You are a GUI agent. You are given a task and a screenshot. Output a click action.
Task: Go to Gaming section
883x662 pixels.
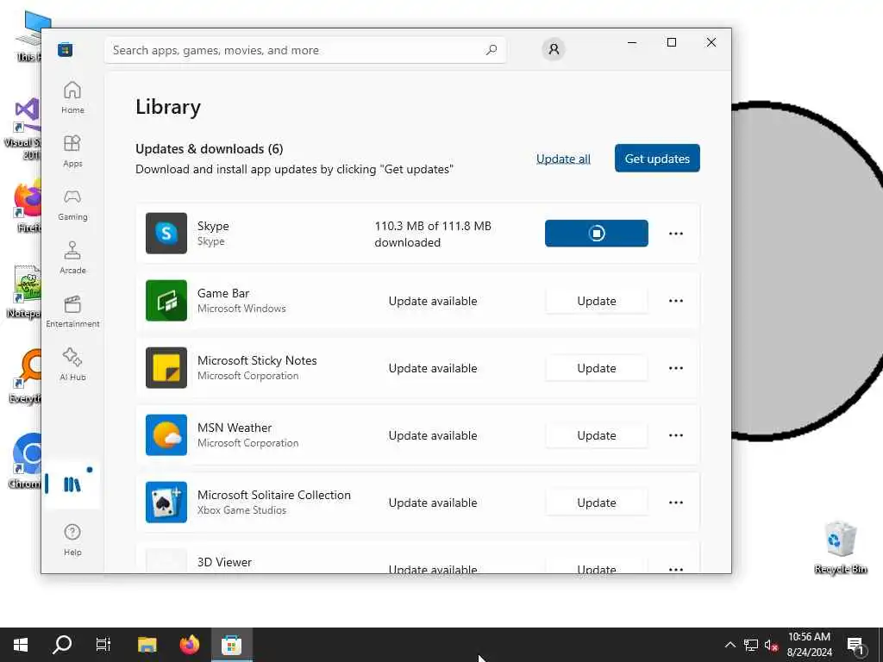tap(72, 204)
